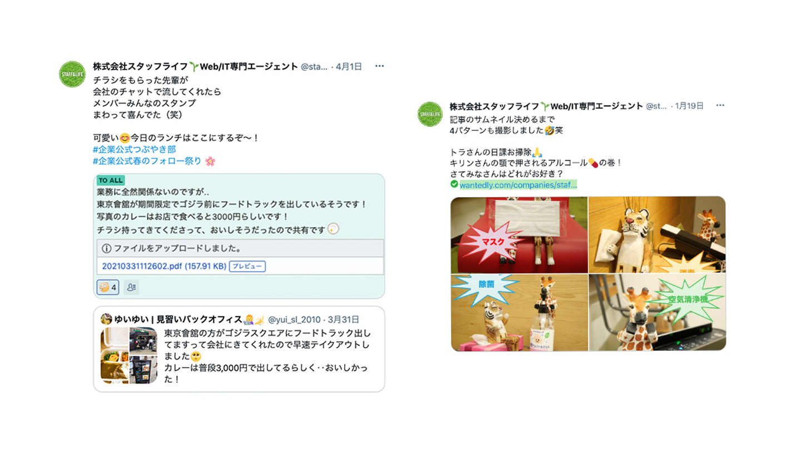The height and width of the screenshot is (450, 801).
Task: Click the プレビュー button beside the PDF
Action: [247, 266]
